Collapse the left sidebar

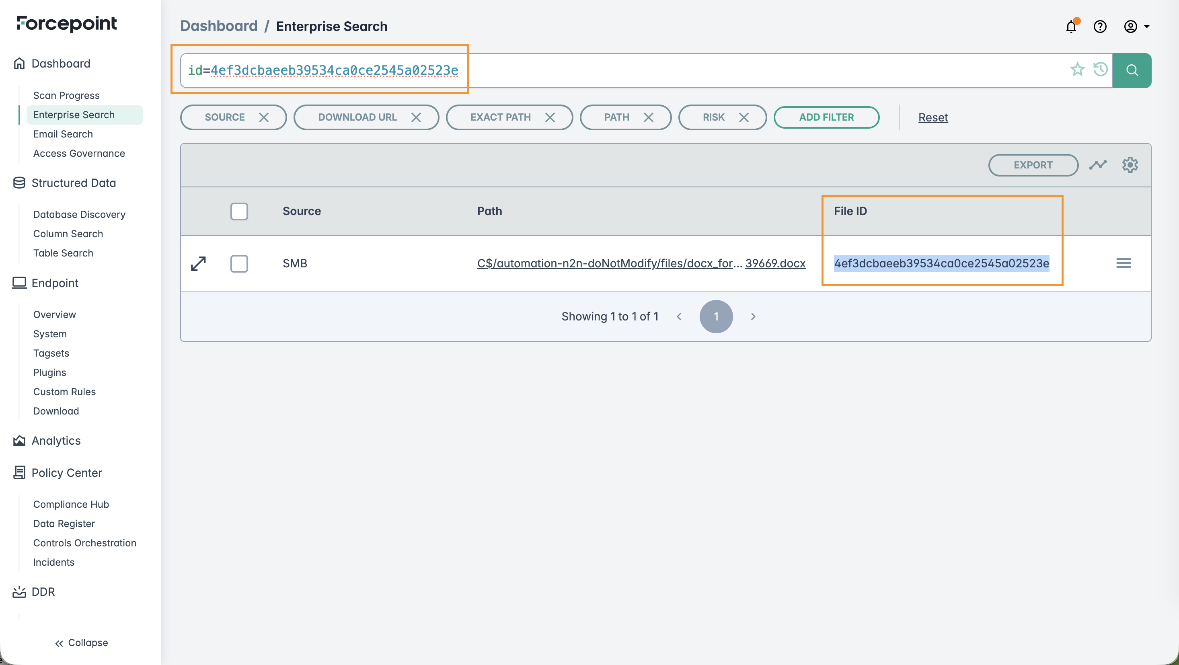click(x=81, y=642)
